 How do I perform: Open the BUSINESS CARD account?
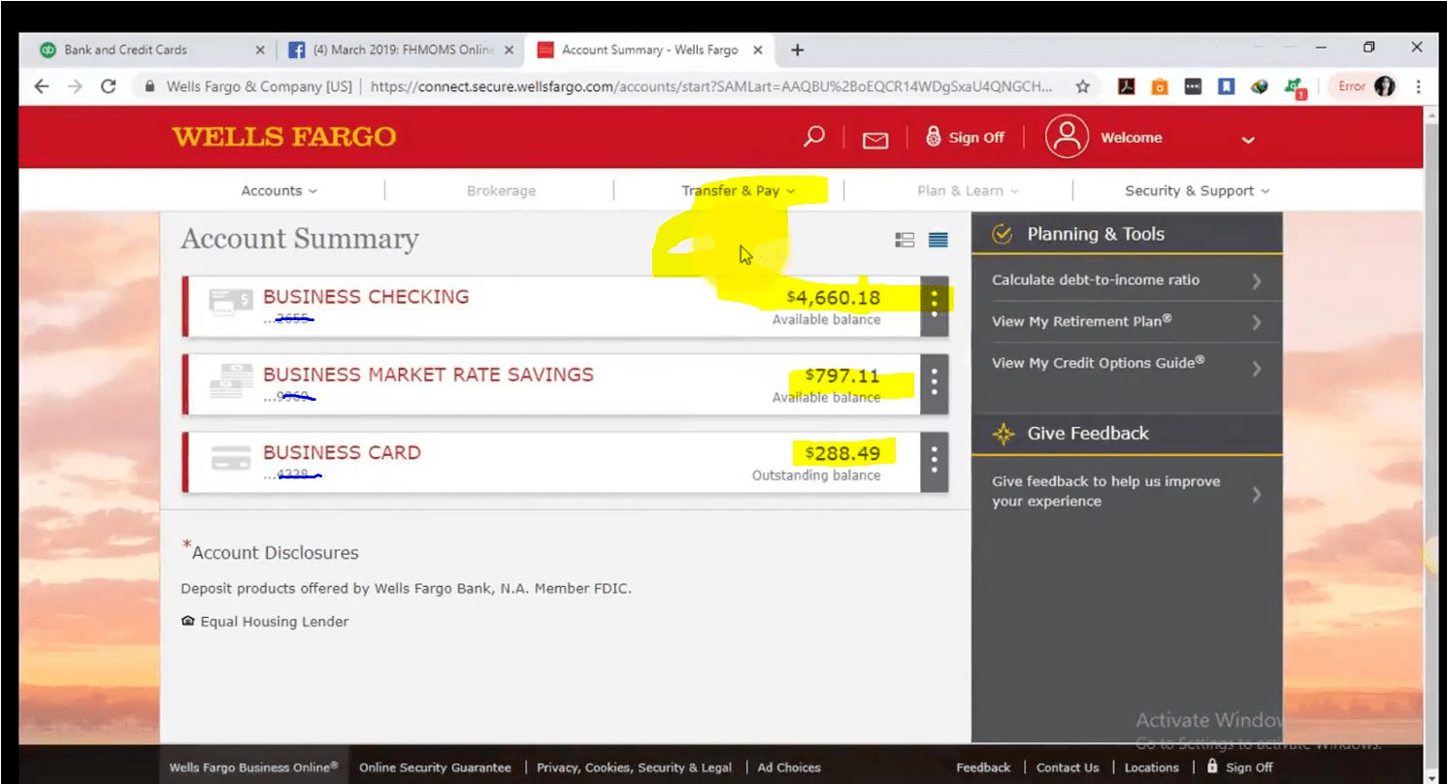coord(342,452)
